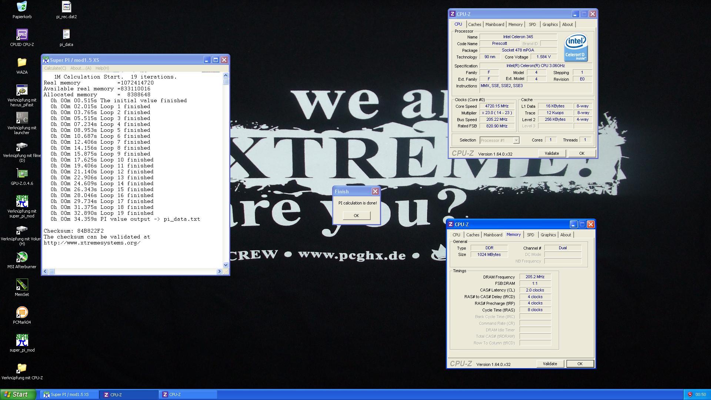Screen dimensions: 711x400
Task: Select Super PI taskbar button
Action: coord(69,394)
